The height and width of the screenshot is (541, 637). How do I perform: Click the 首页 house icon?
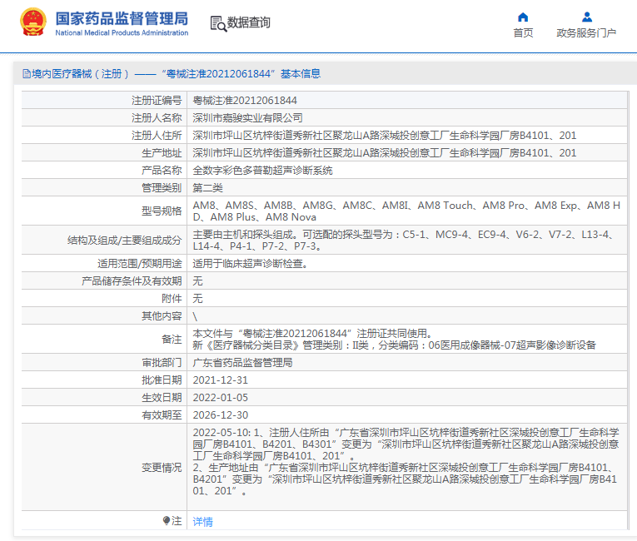pos(523,17)
